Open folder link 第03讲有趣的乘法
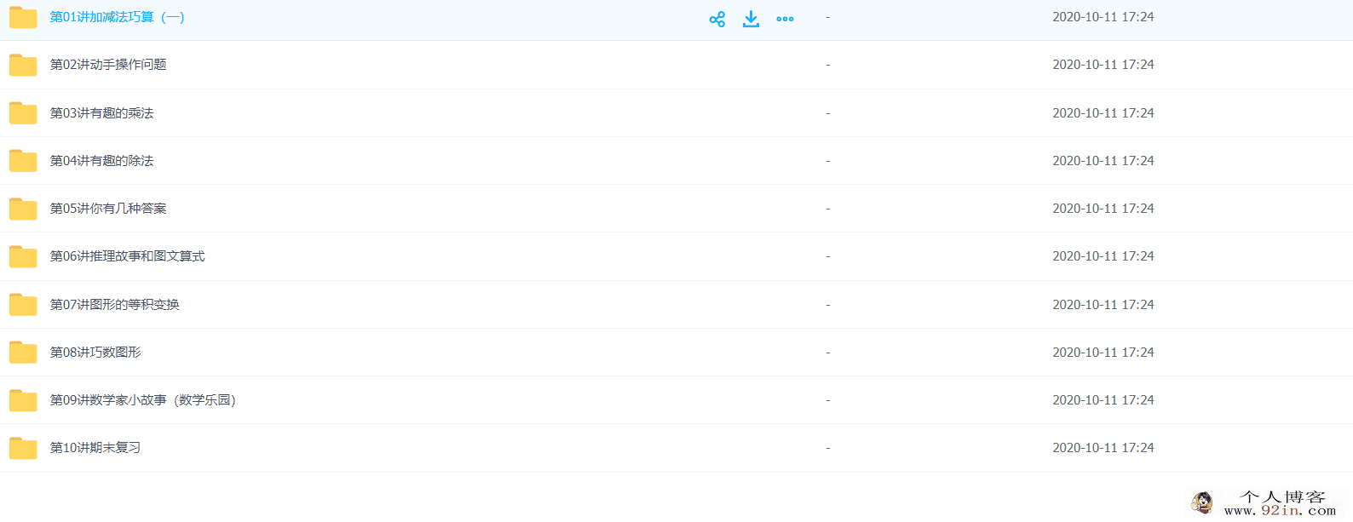The image size is (1353, 522). click(x=101, y=113)
